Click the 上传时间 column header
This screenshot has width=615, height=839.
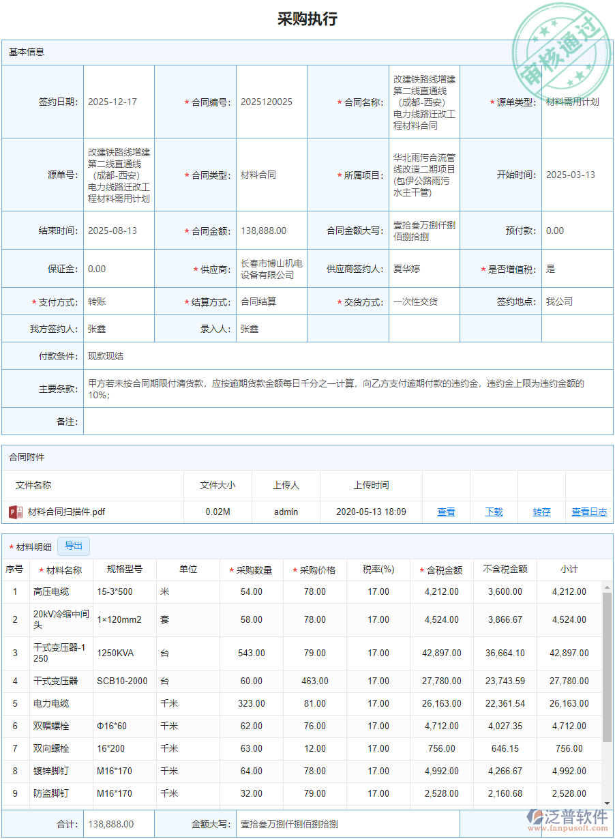[x=370, y=485]
